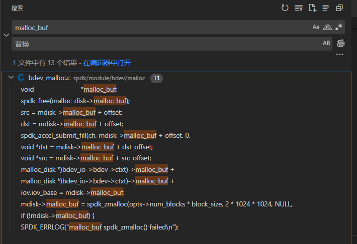Click the Refresh search results icon

point(285,8)
